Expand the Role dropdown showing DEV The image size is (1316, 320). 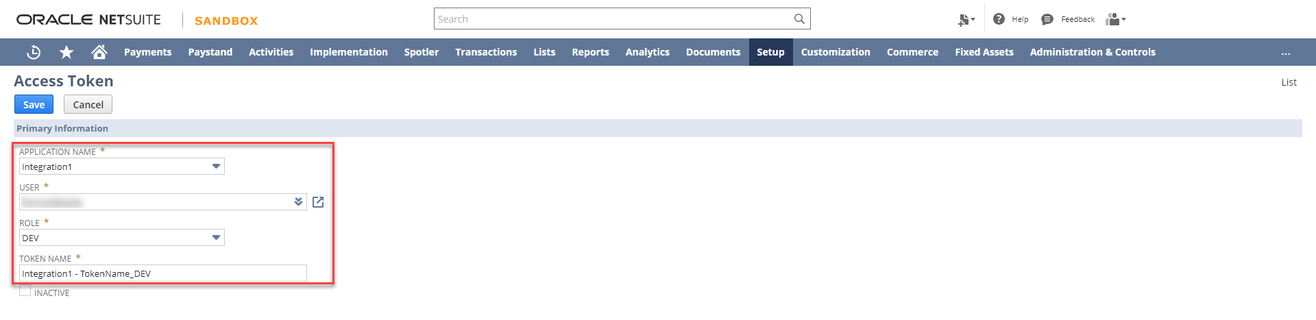(x=216, y=238)
